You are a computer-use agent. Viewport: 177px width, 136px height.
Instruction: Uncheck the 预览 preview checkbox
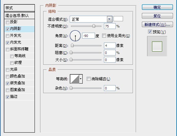click(150, 32)
